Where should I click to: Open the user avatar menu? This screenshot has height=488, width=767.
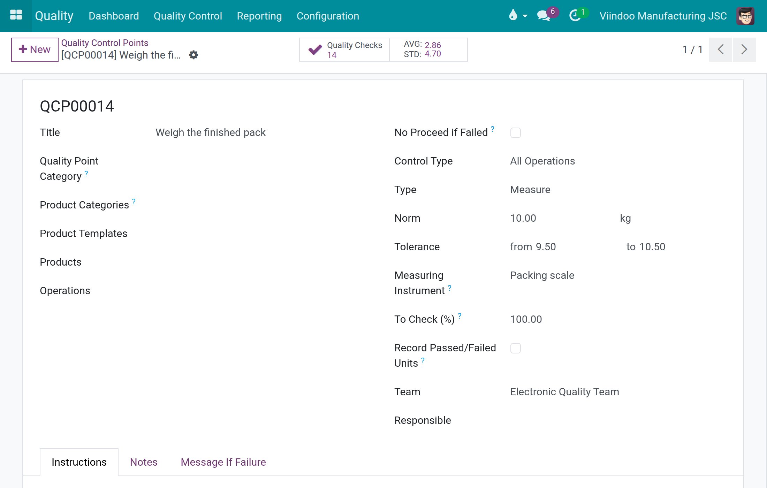click(x=746, y=16)
